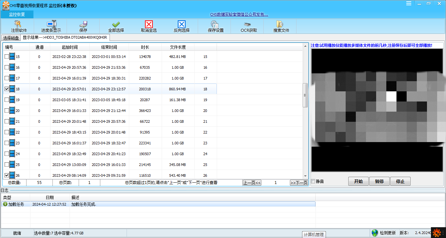The height and width of the screenshot is (238, 446).
Task: Click duration value 366423
Action: 145,111
